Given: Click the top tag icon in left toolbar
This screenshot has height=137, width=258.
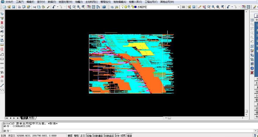Looking at the screenshot, I should [2, 14].
